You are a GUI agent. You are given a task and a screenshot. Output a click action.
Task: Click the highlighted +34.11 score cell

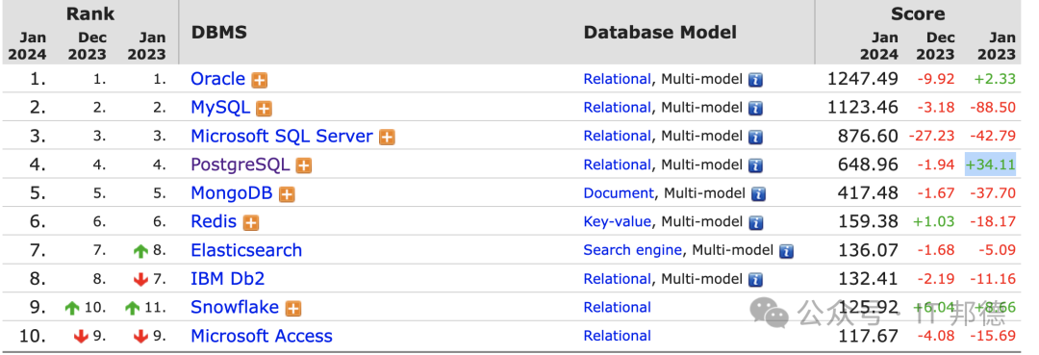tap(990, 165)
